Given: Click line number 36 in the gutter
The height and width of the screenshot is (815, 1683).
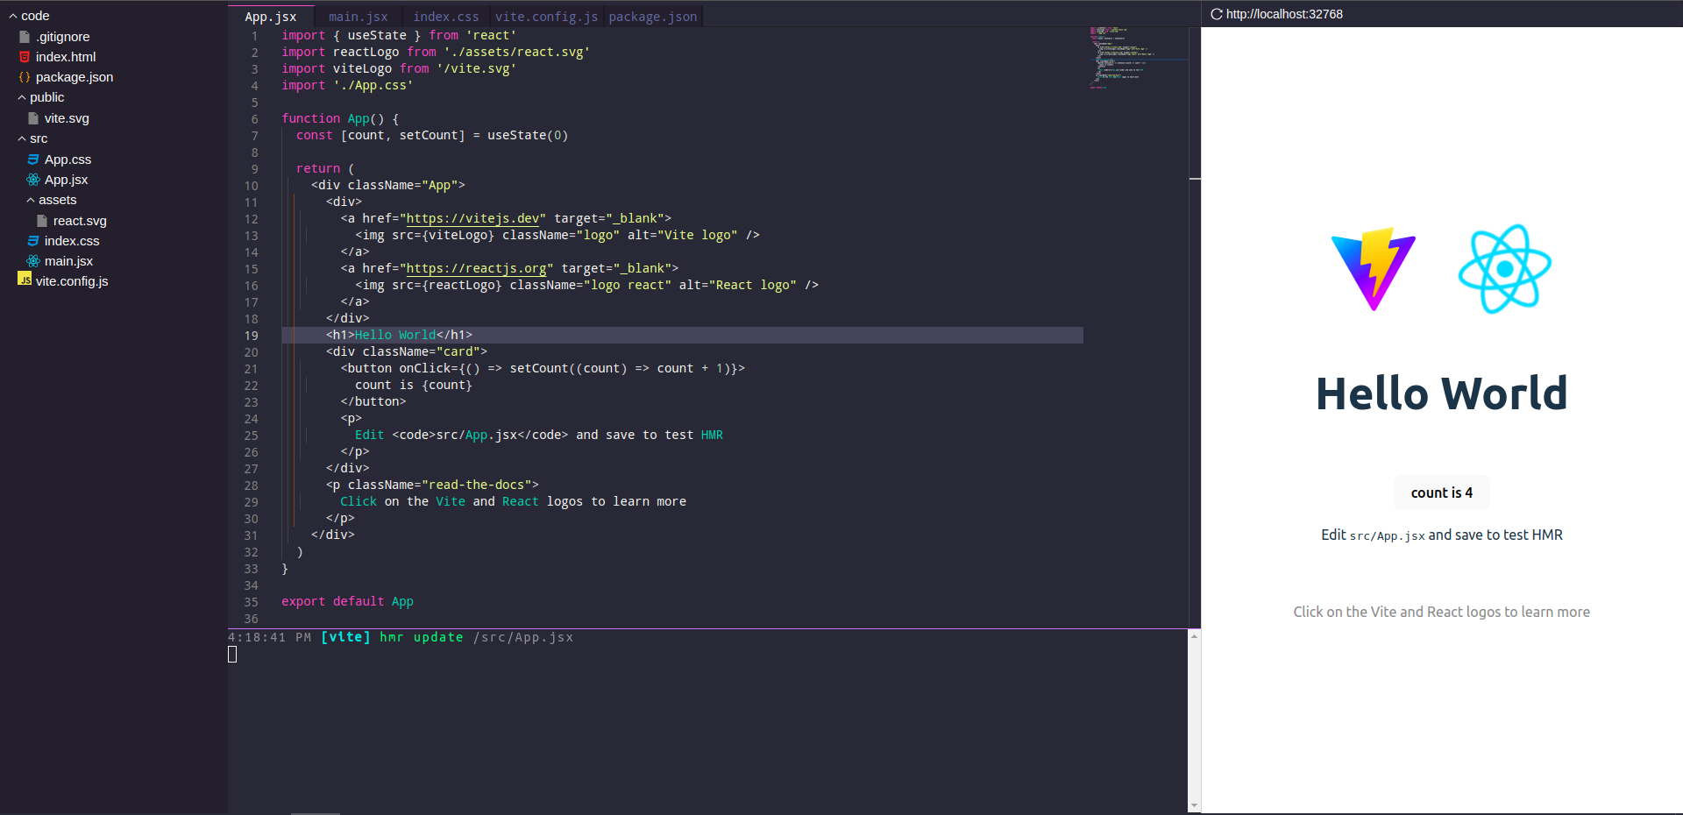Looking at the screenshot, I should (x=252, y=619).
